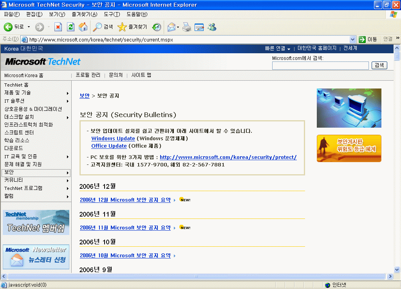Click in the Microsoft.com search input field
The height and width of the screenshot is (289, 401).
pos(320,65)
